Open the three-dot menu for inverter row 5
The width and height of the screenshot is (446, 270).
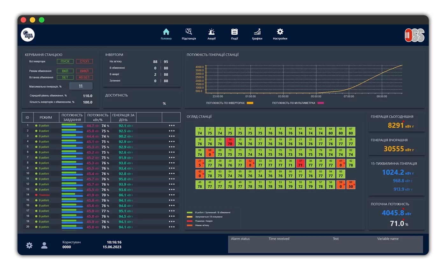tap(172, 147)
